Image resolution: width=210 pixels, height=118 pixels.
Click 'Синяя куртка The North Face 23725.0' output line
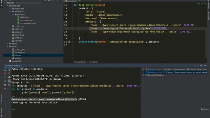tap(34, 103)
